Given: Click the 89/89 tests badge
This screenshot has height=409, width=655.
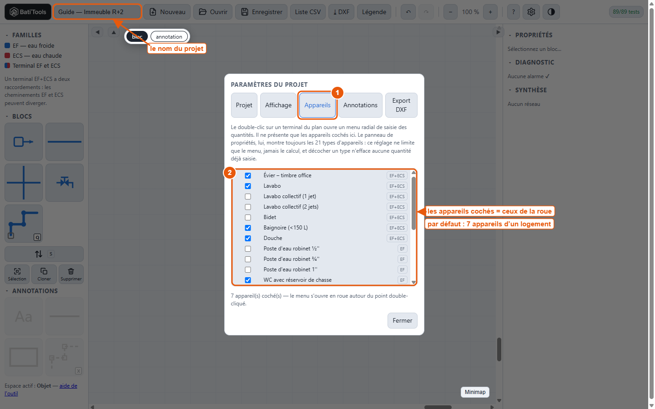Looking at the screenshot, I should (626, 12).
